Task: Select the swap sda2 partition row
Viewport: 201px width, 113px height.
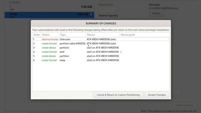Action: coord(49,15)
